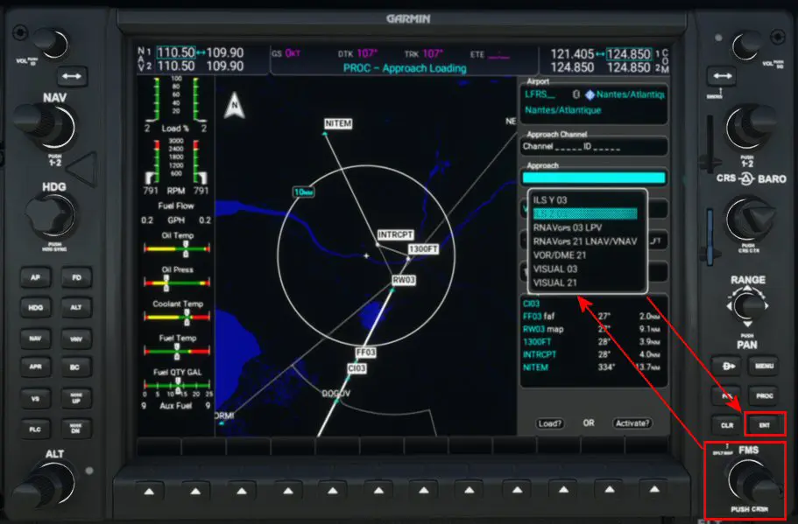Click the INTRCPT waypoint label on the map
The height and width of the screenshot is (524, 798).
(395, 234)
